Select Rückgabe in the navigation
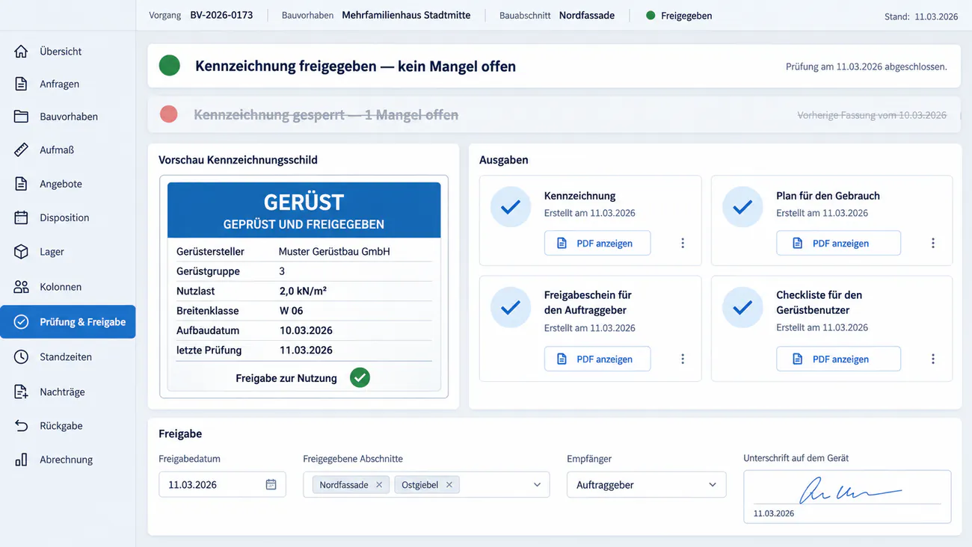Viewport: 972px width, 547px height. (67, 426)
